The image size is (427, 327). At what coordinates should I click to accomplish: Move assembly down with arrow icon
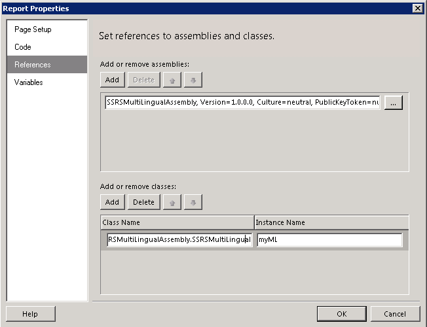[x=193, y=80]
